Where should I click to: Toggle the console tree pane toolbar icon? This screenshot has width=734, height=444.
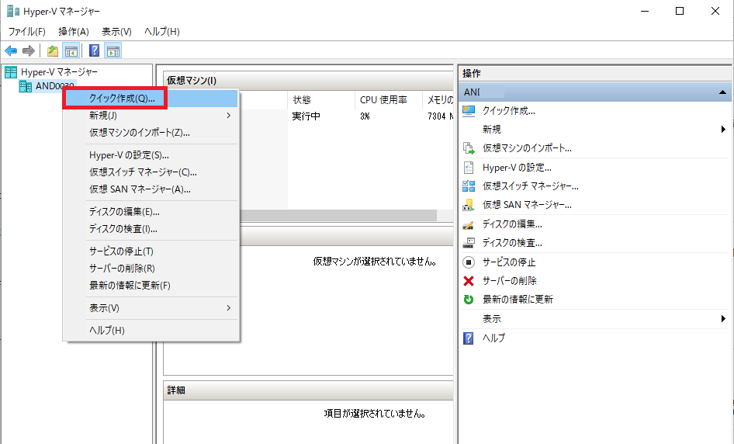(x=71, y=50)
